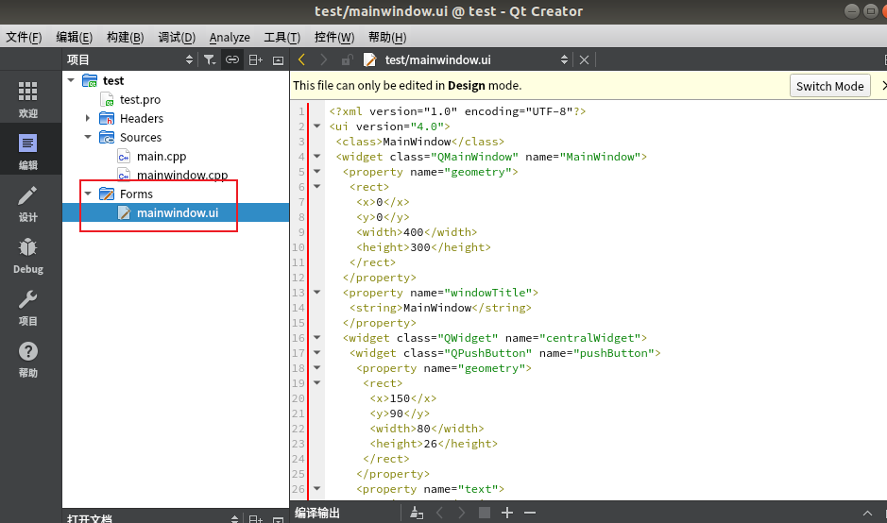Image resolution: width=887 pixels, height=523 pixels.
Task: Click the mainwindow.ui document icon in editor bar
Action: [370, 59]
